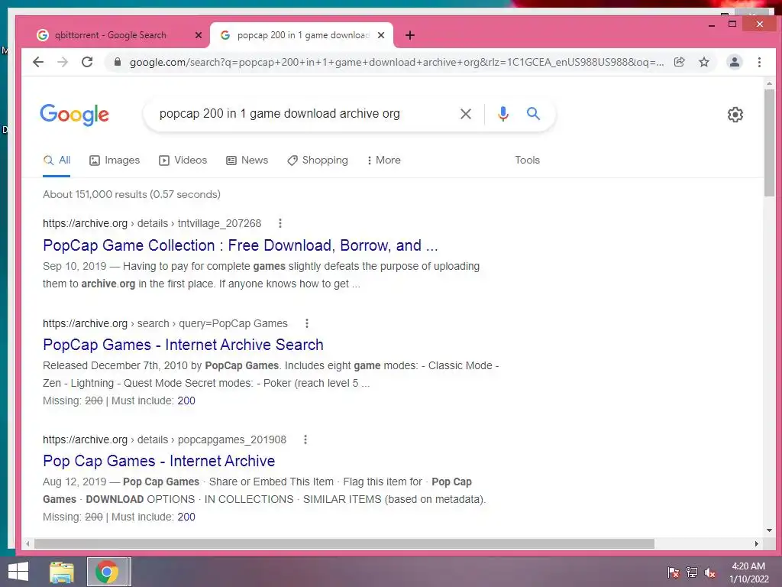This screenshot has width=782, height=587.
Task: Go back with the browser back arrow
Action: (38, 62)
